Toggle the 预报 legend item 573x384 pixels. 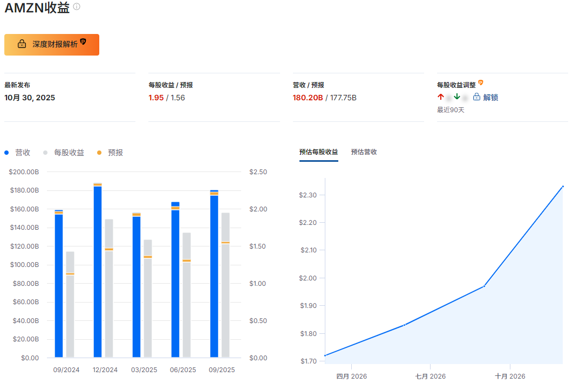pyautogui.click(x=114, y=153)
